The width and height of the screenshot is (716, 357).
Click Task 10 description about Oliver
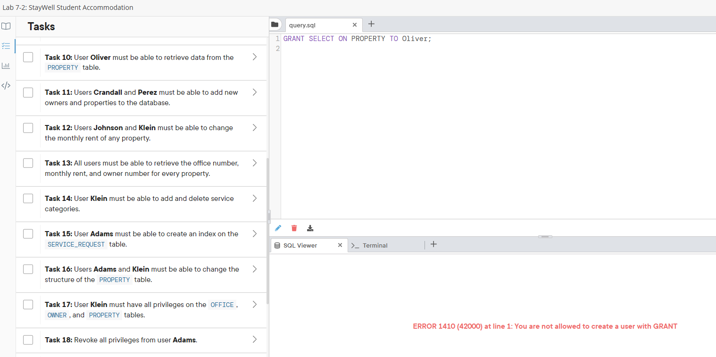click(139, 62)
